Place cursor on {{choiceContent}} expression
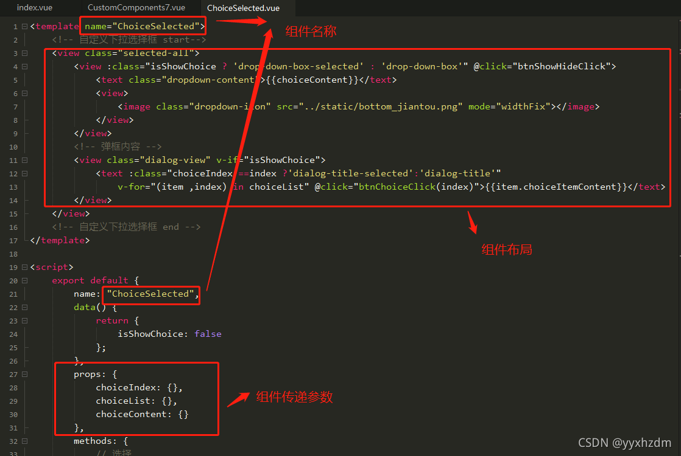Screen dimensions: 681x456 (312, 80)
